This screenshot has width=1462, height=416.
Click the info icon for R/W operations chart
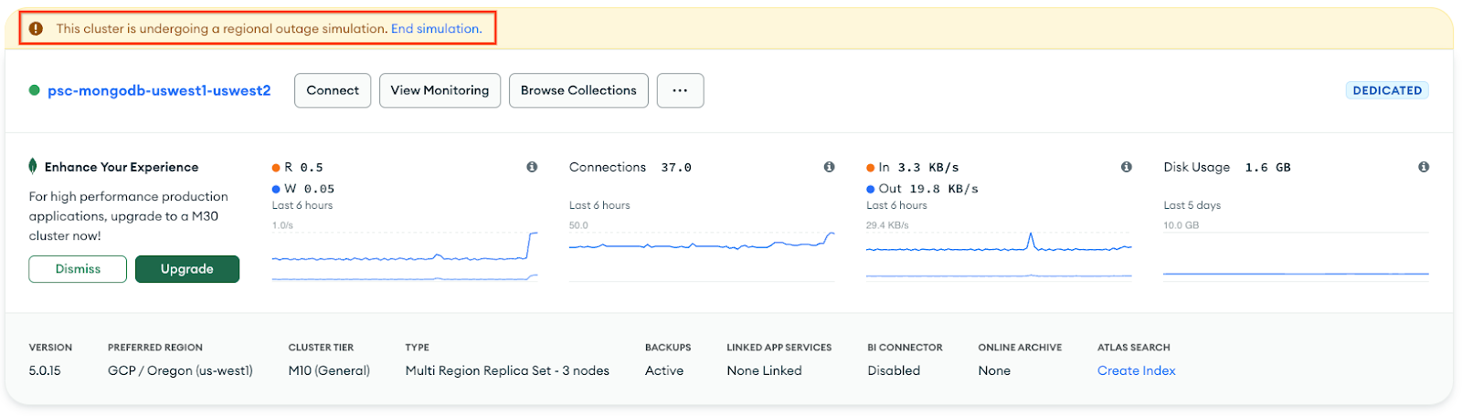tap(532, 167)
